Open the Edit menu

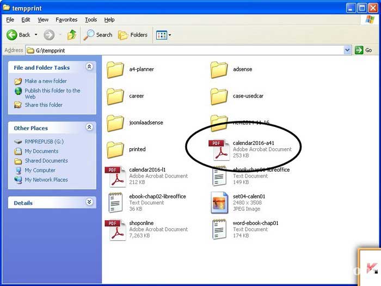[26, 20]
